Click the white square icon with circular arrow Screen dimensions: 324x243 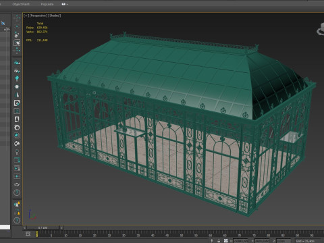pos(17,103)
